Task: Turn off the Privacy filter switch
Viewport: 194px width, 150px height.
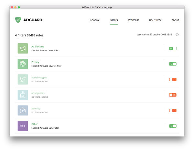Action: (173, 64)
